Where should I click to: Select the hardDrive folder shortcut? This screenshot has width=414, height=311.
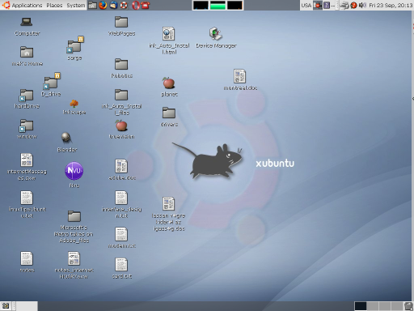[x=27, y=99]
